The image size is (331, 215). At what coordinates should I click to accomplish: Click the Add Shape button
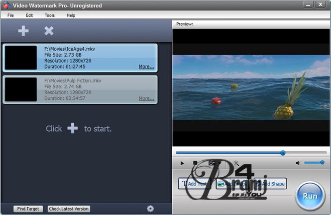[270, 184]
